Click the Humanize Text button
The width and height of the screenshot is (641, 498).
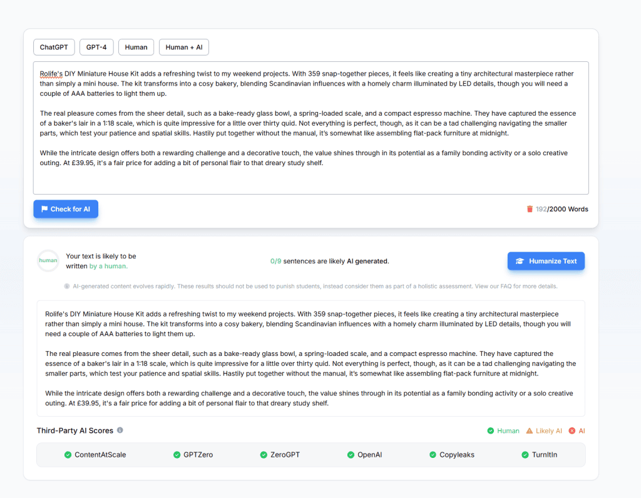[546, 261]
